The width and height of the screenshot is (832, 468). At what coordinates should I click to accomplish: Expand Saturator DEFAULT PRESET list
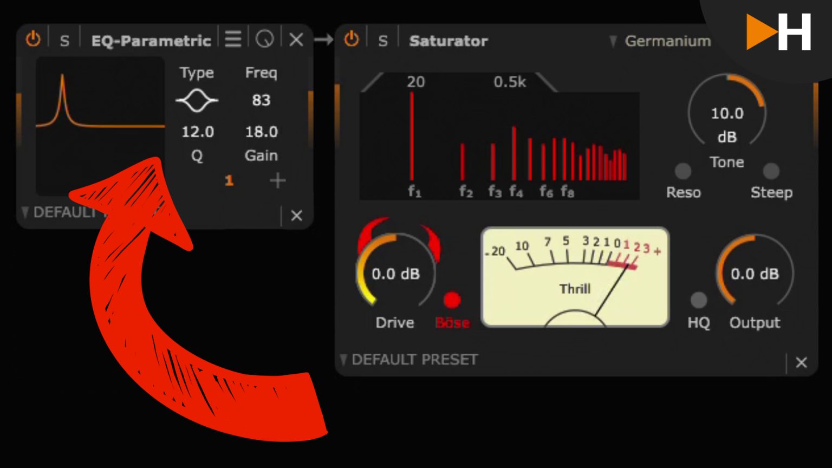[x=409, y=360]
